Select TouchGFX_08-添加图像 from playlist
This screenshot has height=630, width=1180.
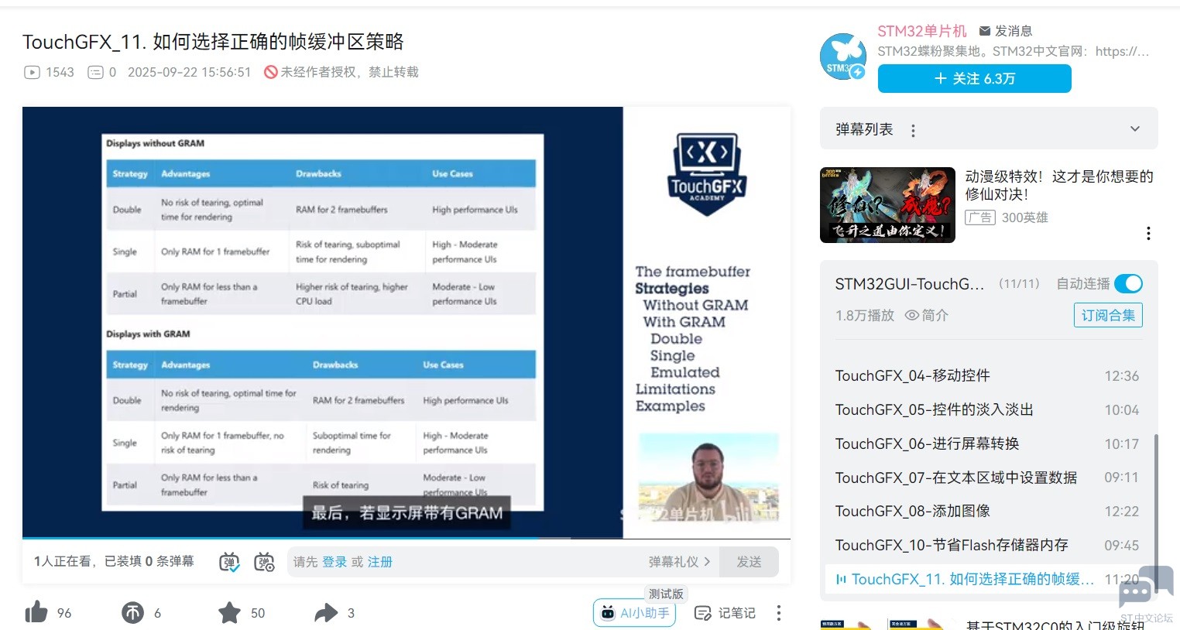click(912, 511)
